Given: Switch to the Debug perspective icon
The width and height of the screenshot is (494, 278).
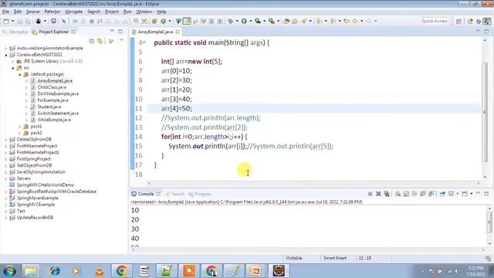Looking at the screenshot, I should (479, 21).
